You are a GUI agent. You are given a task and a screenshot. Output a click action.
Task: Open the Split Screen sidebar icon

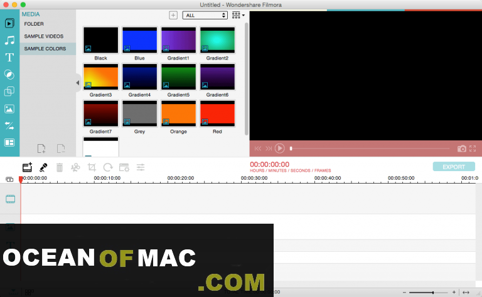point(9,143)
